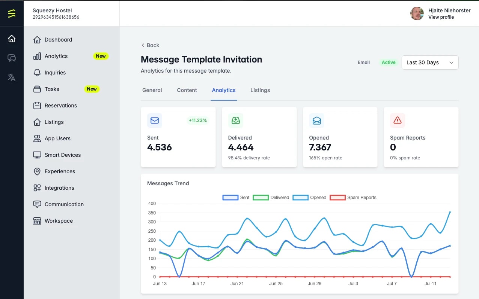Open the Last 30 Days dropdown
479x299 pixels.
[x=430, y=62]
